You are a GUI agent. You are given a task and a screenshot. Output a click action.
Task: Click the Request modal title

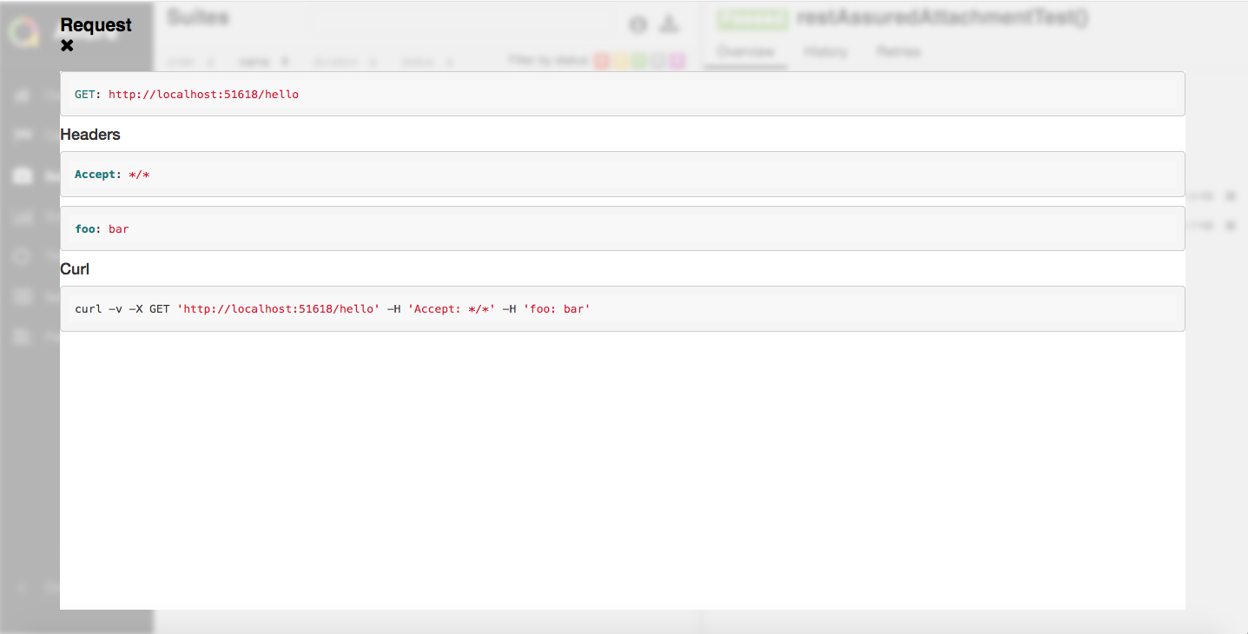[x=96, y=25]
